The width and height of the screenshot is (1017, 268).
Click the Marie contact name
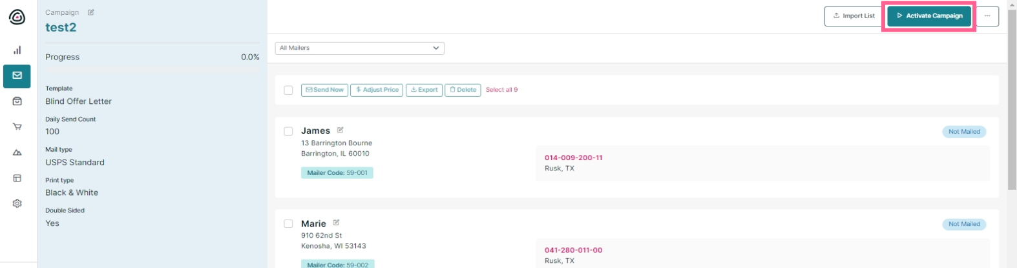313,223
